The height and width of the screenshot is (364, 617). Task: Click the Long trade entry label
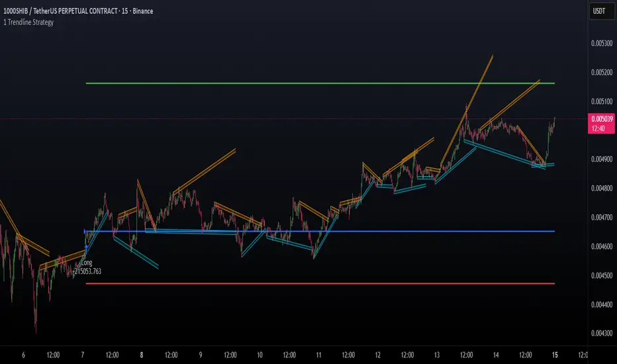(87, 263)
